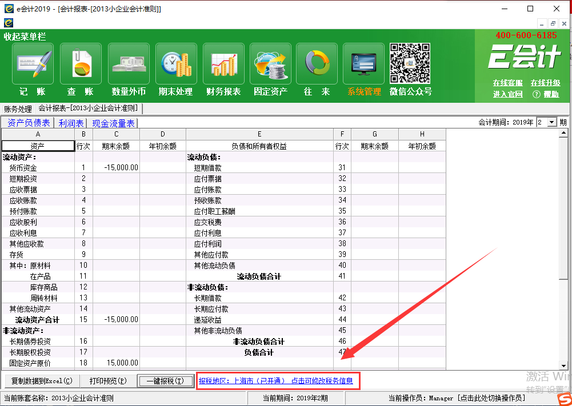
Task: Click the 复制数据到Excel(C) button
Action: (x=42, y=381)
